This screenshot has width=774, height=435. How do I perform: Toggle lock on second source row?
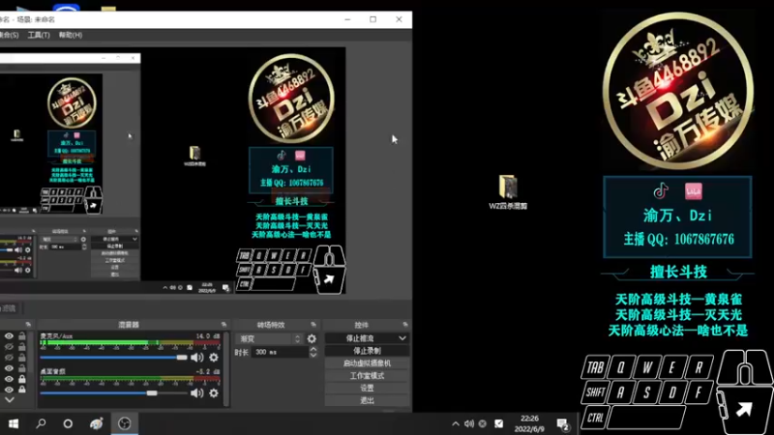coord(22,347)
